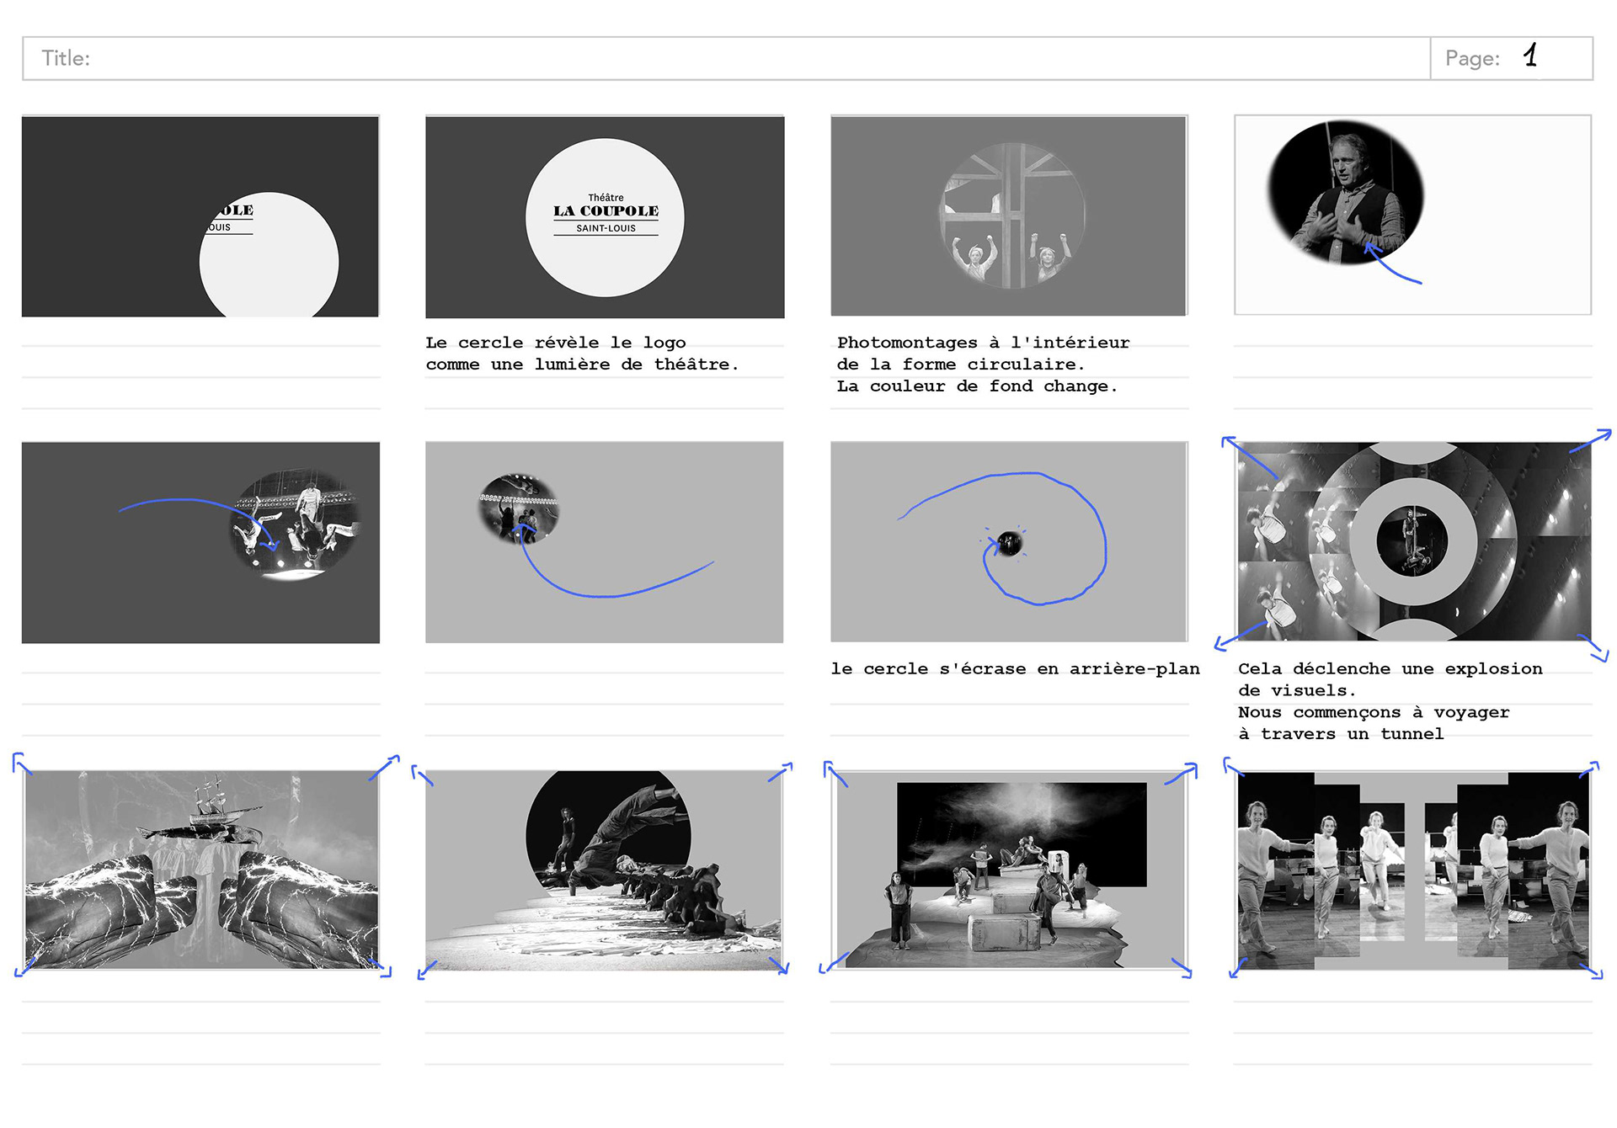Click the Title field at the top
1617x1128 pixels.
726,58
